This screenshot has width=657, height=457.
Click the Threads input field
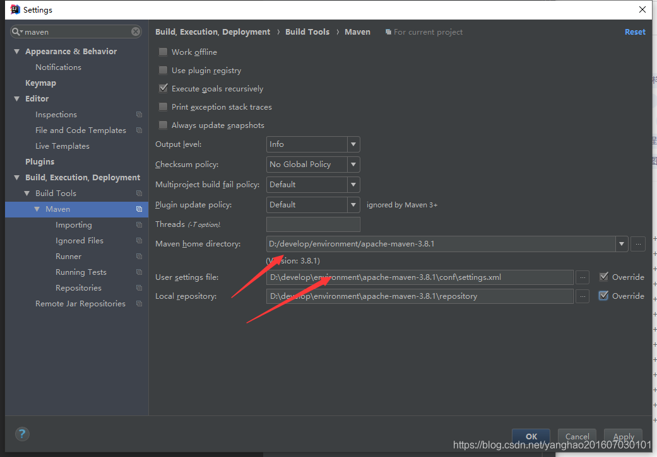pyautogui.click(x=313, y=224)
